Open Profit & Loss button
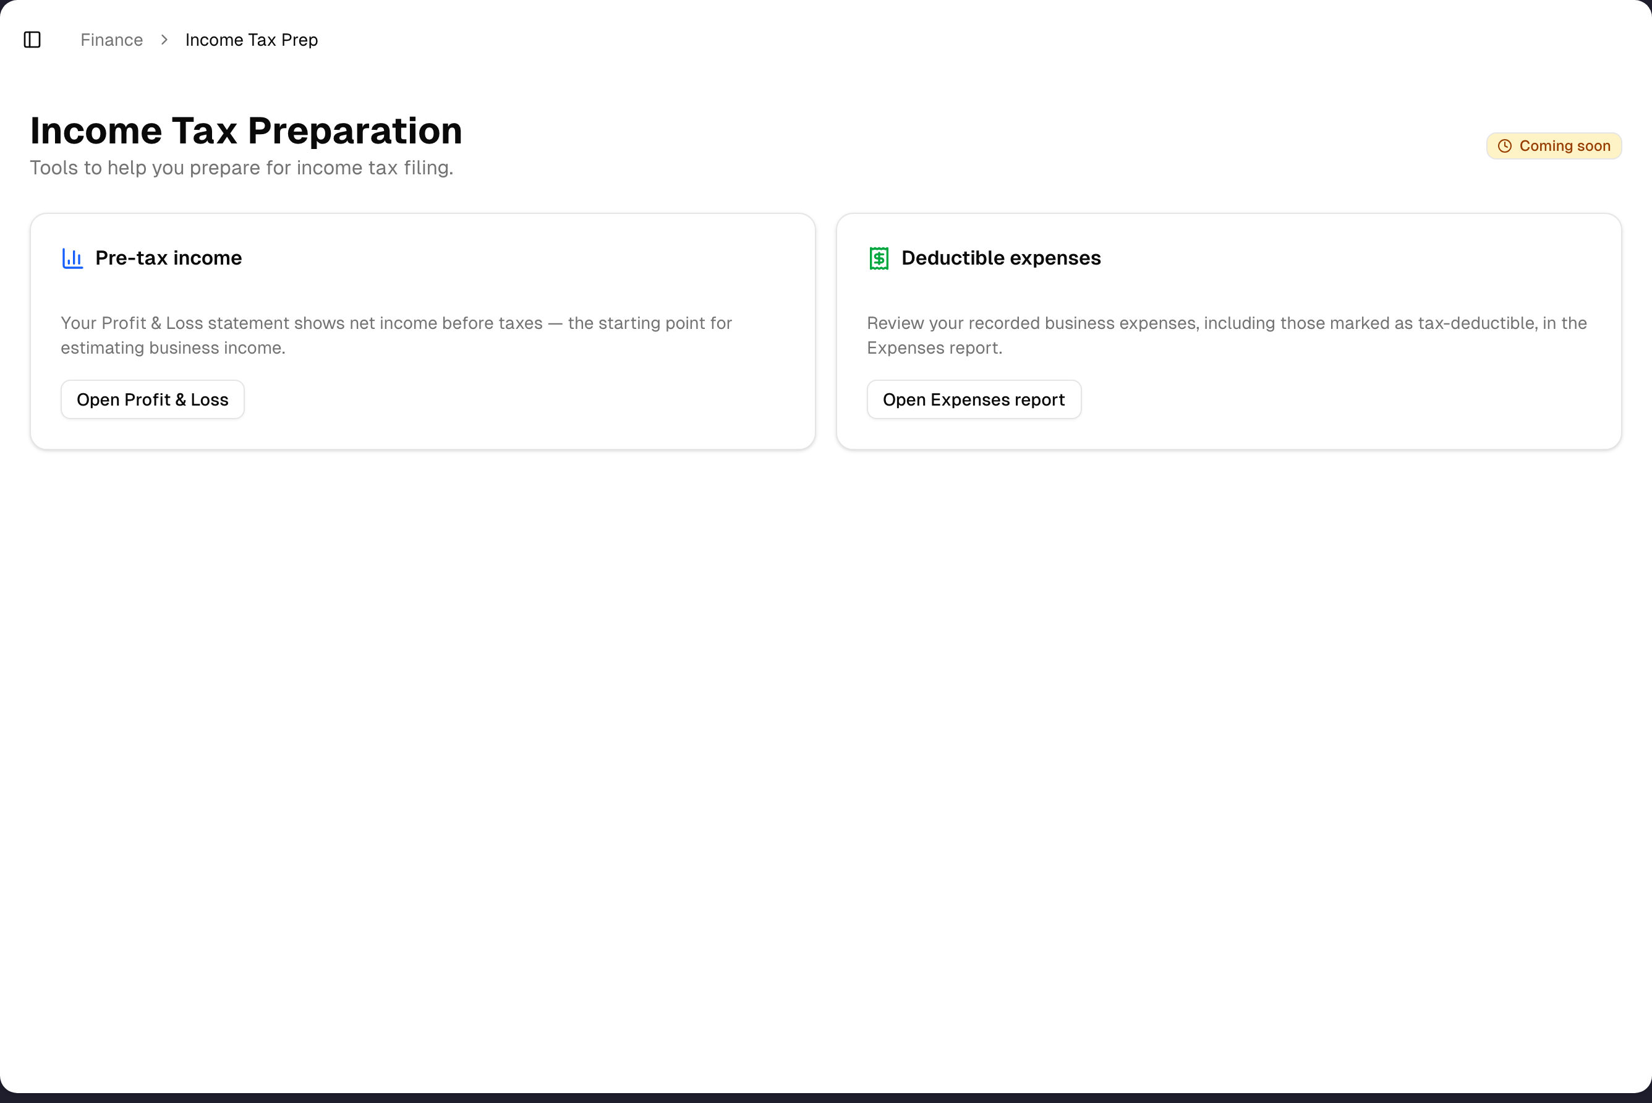 pos(153,399)
